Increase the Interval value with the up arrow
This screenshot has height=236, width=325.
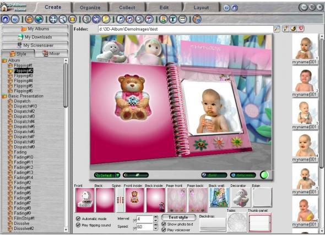click(156, 217)
